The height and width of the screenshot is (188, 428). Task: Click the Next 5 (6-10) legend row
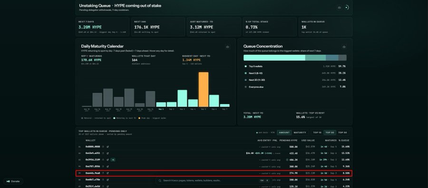point(295,73)
